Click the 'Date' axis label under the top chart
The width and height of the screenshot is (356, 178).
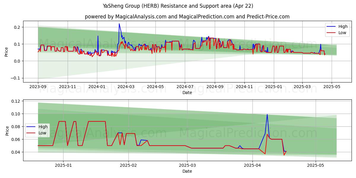click(187, 93)
